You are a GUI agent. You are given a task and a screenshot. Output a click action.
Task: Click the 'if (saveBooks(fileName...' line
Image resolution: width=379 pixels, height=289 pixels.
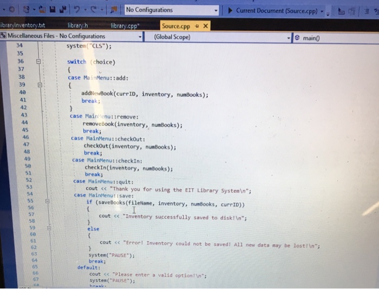(x=166, y=203)
